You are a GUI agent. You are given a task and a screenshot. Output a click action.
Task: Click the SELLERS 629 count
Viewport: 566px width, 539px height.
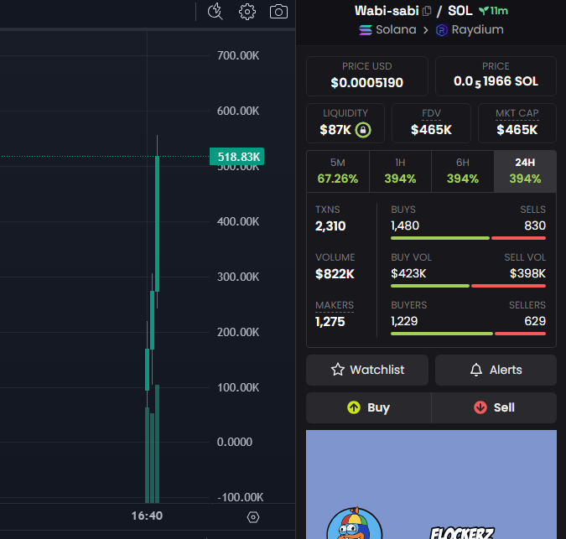[535, 321]
